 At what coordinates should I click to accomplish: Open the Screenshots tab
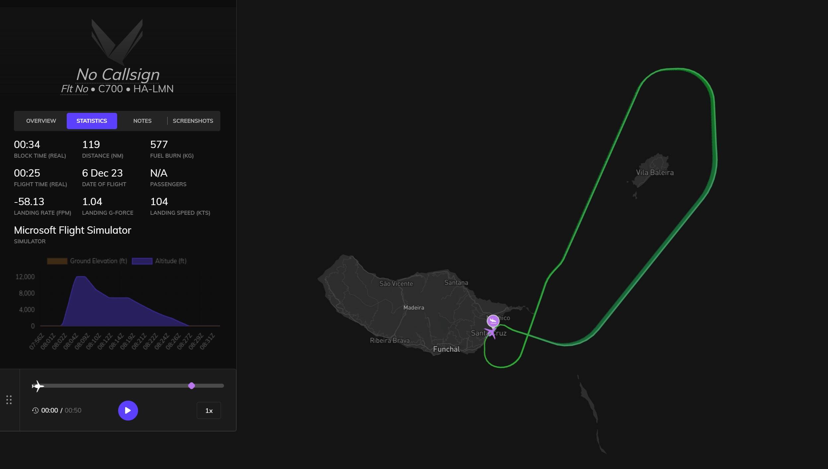click(193, 121)
